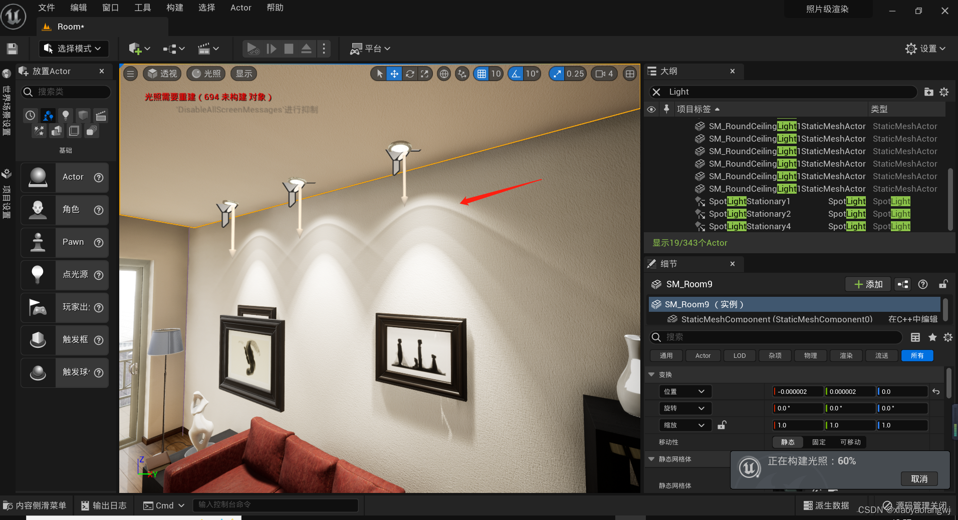
Task: Toggle the property matrix table view icon
Action: (915, 337)
